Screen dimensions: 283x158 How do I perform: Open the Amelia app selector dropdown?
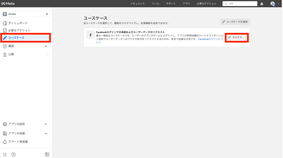[x=26, y=14]
